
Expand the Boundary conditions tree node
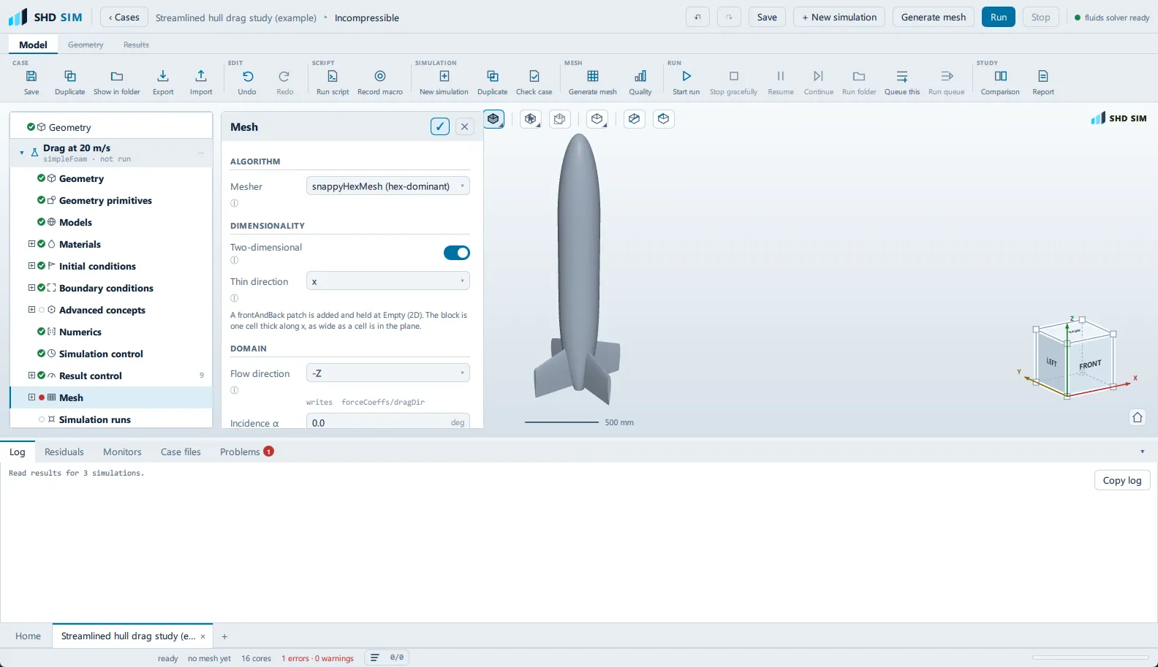(31, 288)
